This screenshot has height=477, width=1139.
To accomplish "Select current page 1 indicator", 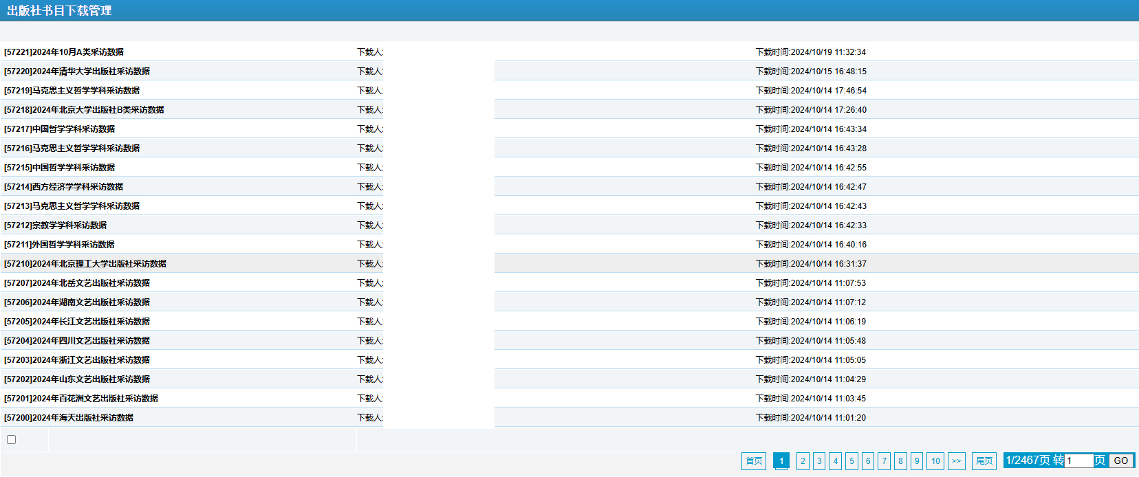I will [781, 461].
